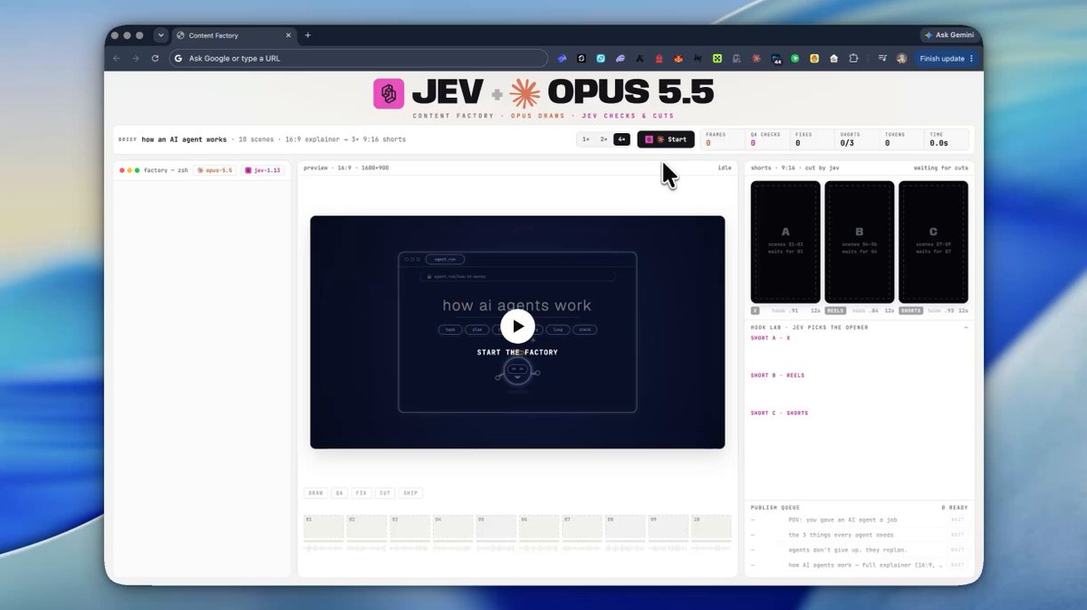
Task: Select the 4× speed option
Action: click(621, 139)
